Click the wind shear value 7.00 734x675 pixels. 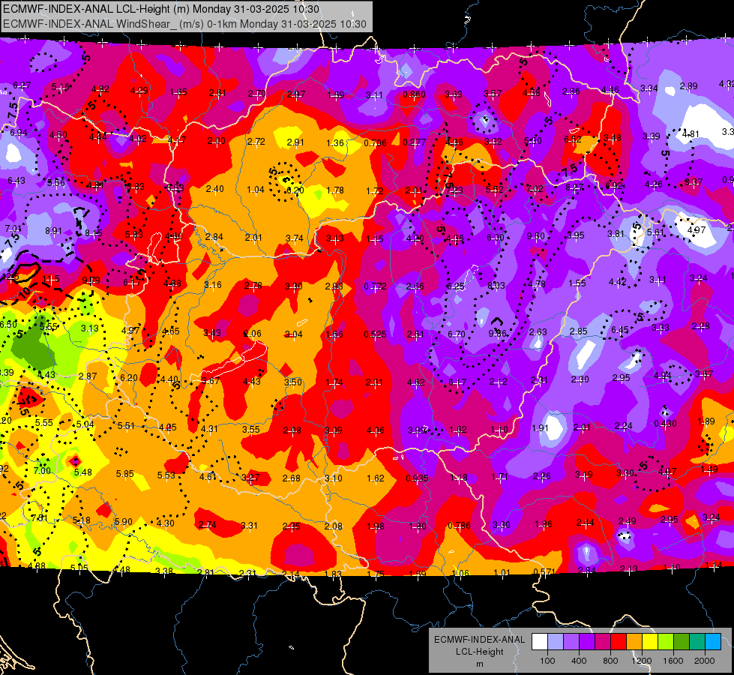[x=42, y=470]
